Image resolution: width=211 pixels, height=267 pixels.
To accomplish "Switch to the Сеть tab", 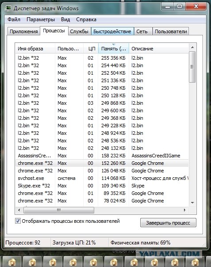I will pyautogui.click(x=142, y=31).
